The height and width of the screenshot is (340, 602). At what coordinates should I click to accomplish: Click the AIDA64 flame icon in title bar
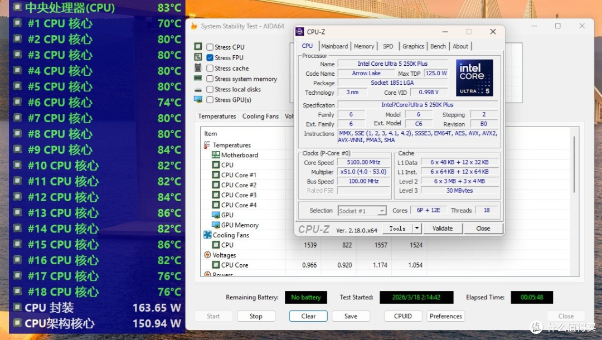[x=194, y=26]
